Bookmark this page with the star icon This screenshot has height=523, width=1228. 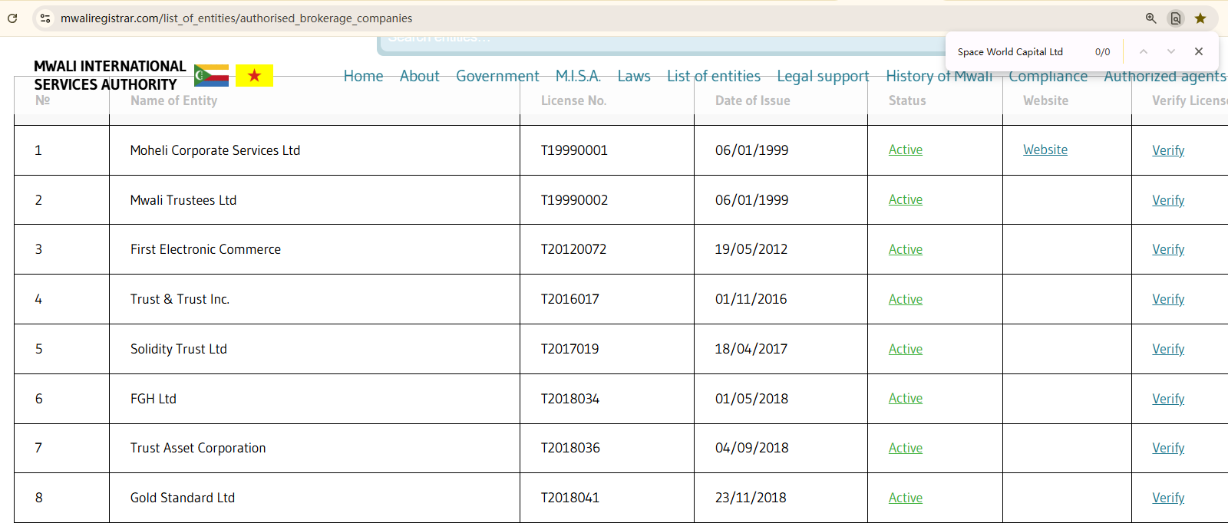click(x=1200, y=18)
